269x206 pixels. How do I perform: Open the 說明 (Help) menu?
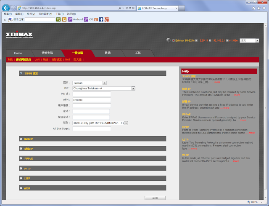tap(71, 14)
